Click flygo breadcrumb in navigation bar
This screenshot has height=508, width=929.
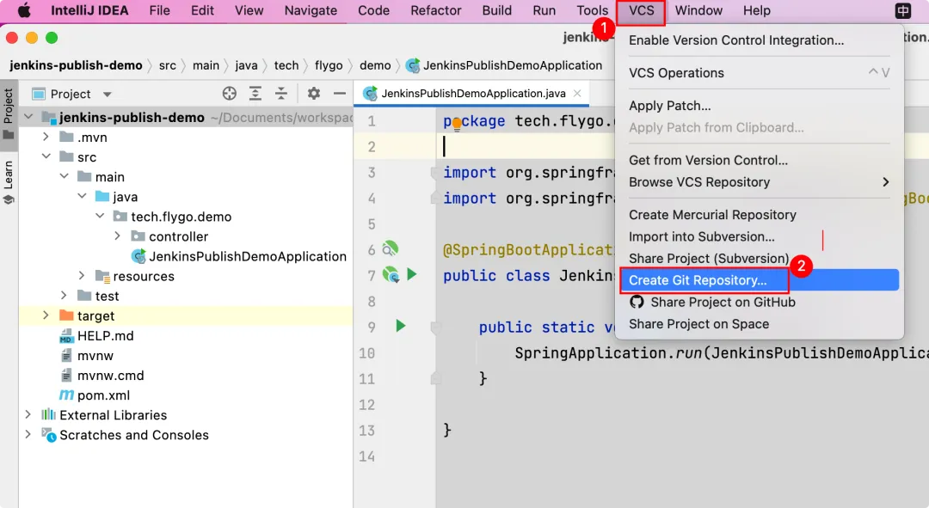click(329, 65)
